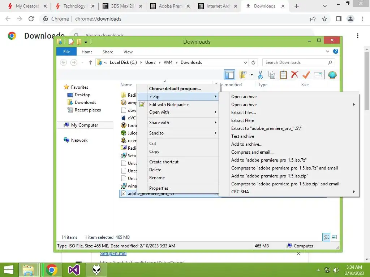Image resolution: width=370 pixels, height=277 pixels.
Task: Select Network in navigation pane
Action: pyautogui.click(x=79, y=140)
